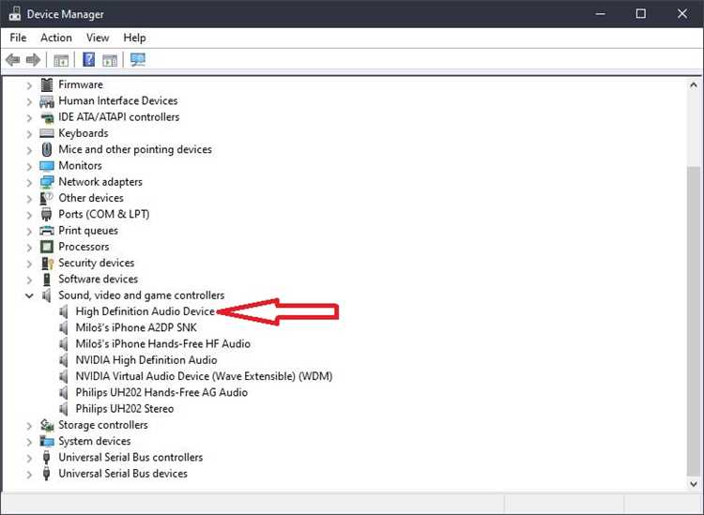Open the View menu
The width and height of the screenshot is (704, 515).
pyautogui.click(x=98, y=38)
